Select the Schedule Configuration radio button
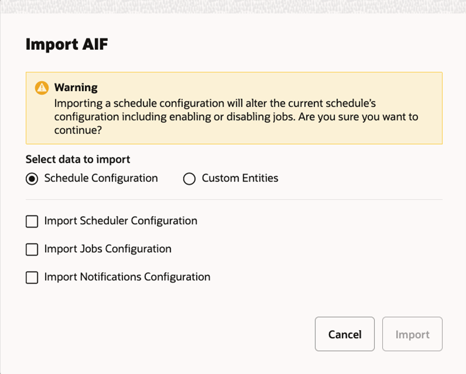This screenshot has height=374, width=466. [32, 179]
